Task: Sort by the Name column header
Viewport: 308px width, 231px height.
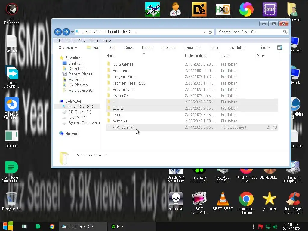Action: click(x=144, y=56)
